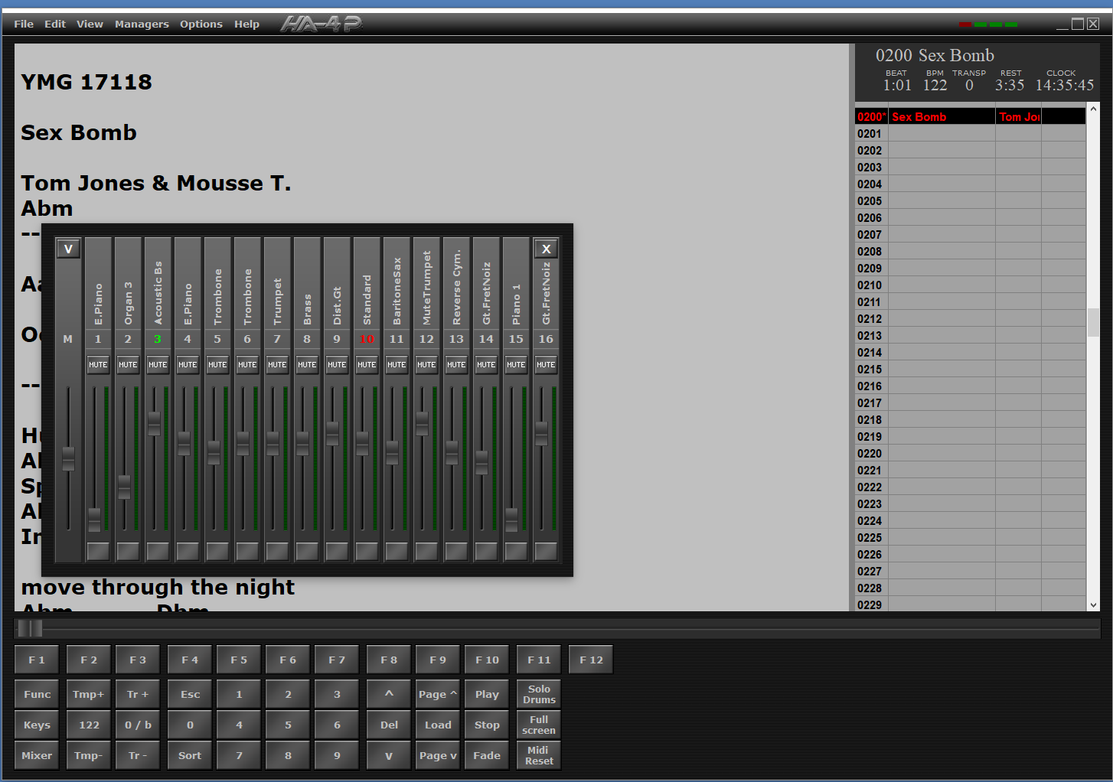Open the Edit menu

point(55,24)
